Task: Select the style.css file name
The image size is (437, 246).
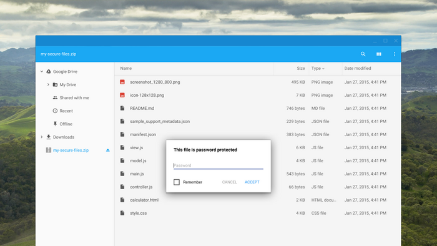Action: tap(138, 213)
